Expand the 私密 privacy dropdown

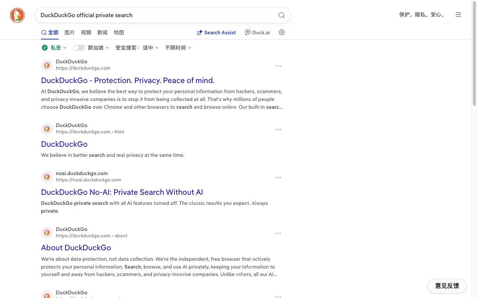tap(54, 48)
